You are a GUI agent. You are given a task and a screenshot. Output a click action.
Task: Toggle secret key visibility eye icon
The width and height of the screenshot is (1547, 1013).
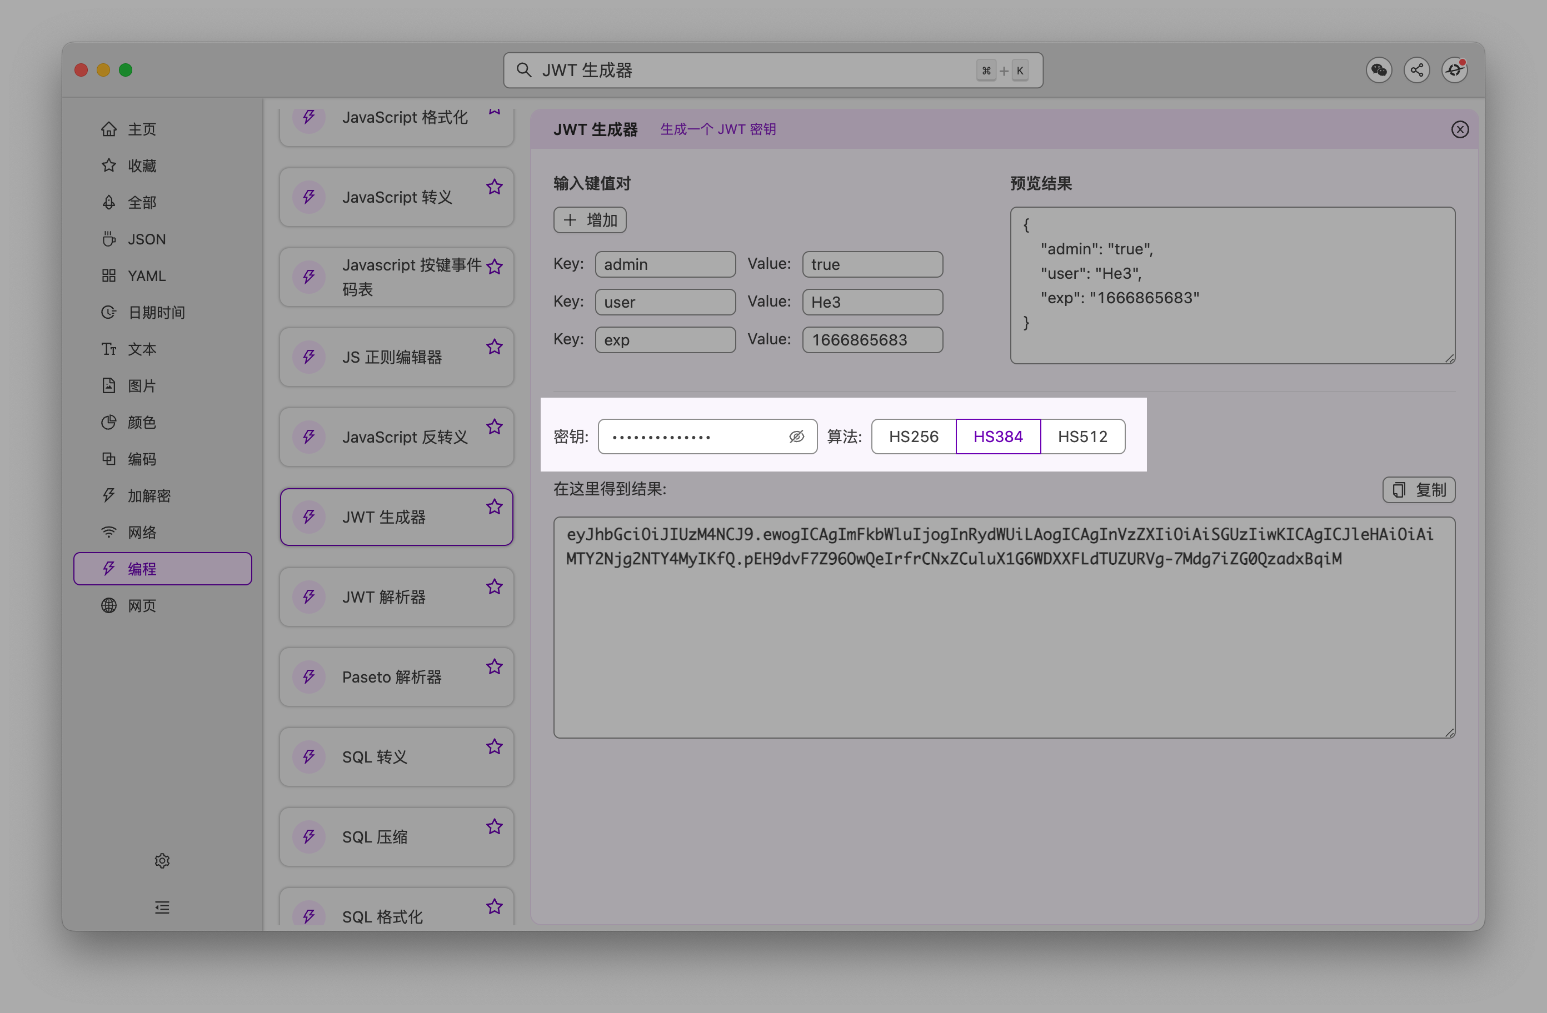(796, 437)
